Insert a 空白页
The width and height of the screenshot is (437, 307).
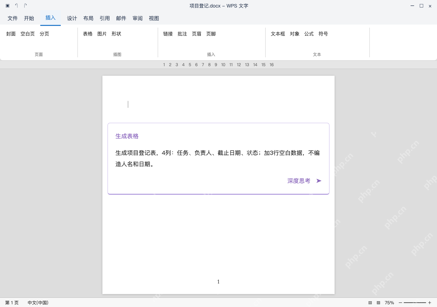click(28, 34)
